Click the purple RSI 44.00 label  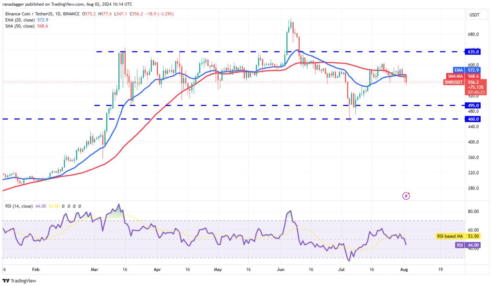(x=468, y=245)
